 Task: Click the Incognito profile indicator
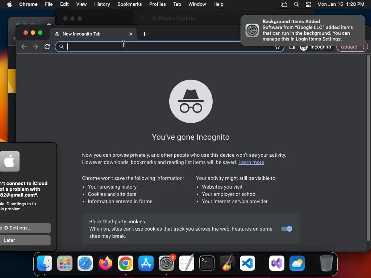pyautogui.click(x=316, y=47)
